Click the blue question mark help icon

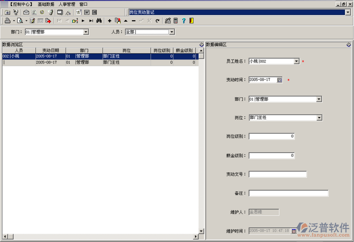(183, 21)
